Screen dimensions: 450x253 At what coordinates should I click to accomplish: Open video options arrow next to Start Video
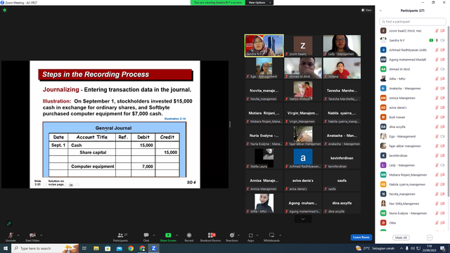click(41, 235)
